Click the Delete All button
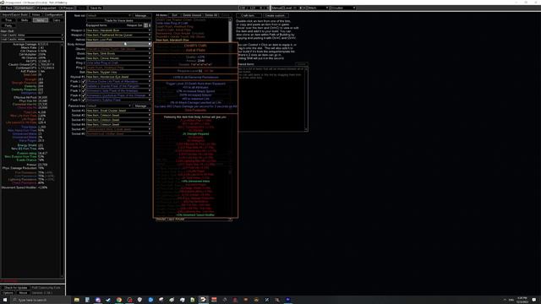 [x=211, y=15]
